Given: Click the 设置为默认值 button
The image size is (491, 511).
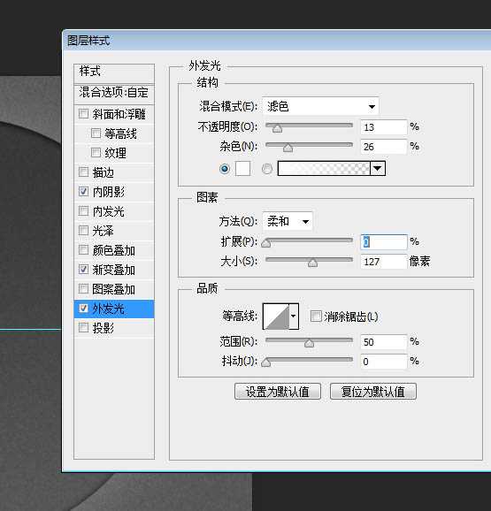Looking at the screenshot, I should point(278,392).
